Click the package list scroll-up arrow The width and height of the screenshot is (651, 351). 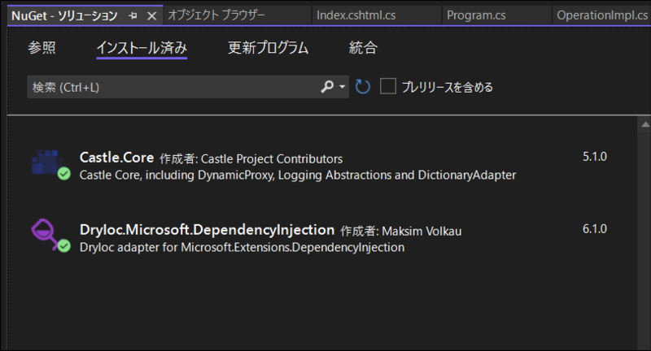click(x=645, y=124)
